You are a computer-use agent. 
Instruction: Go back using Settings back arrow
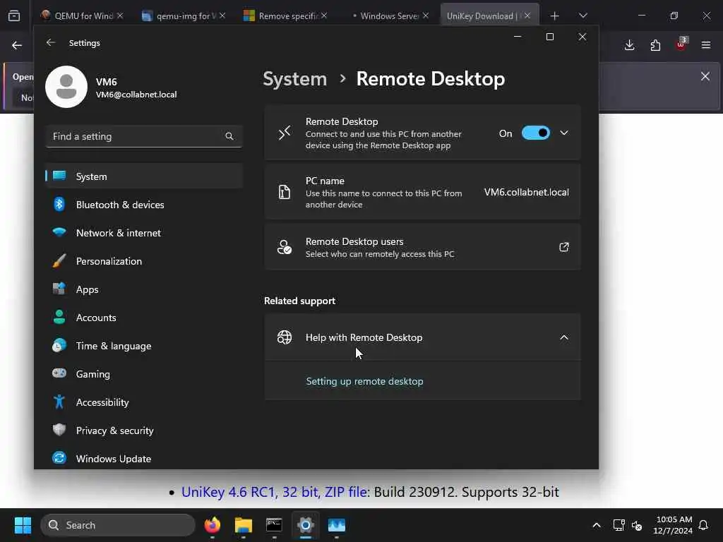coord(51,43)
